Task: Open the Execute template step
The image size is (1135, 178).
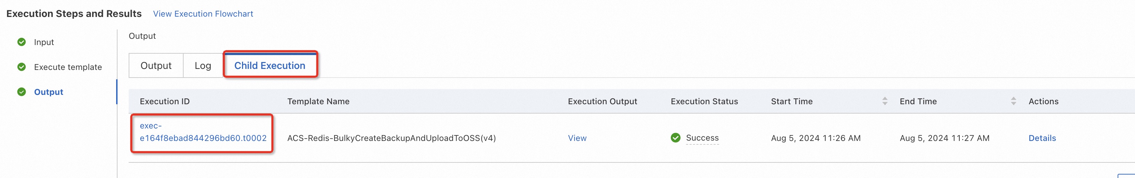Action: tap(68, 67)
